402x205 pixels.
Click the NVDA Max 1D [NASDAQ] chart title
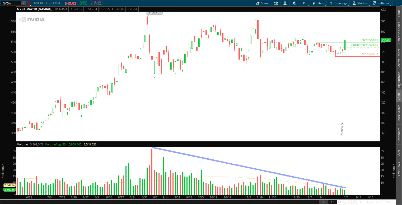35,9
